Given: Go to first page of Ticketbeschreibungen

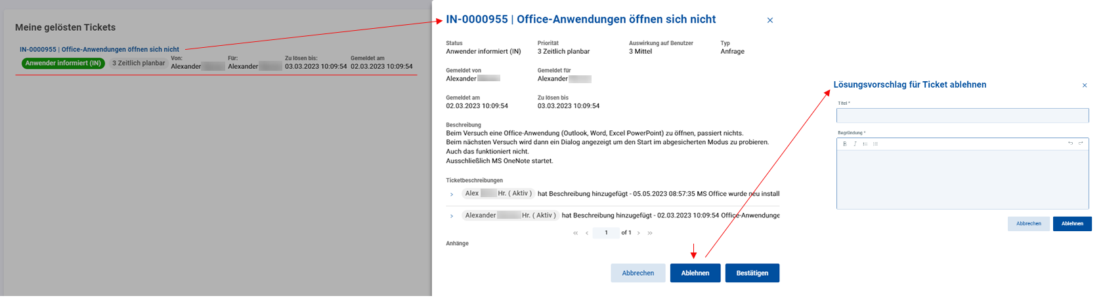Looking at the screenshot, I should coord(575,233).
